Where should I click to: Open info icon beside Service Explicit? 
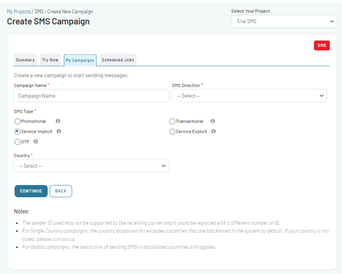click(214, 131)
